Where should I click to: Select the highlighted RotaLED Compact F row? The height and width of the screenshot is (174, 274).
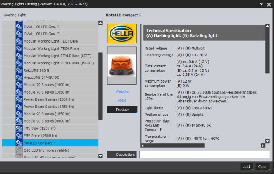coord(50,143)
